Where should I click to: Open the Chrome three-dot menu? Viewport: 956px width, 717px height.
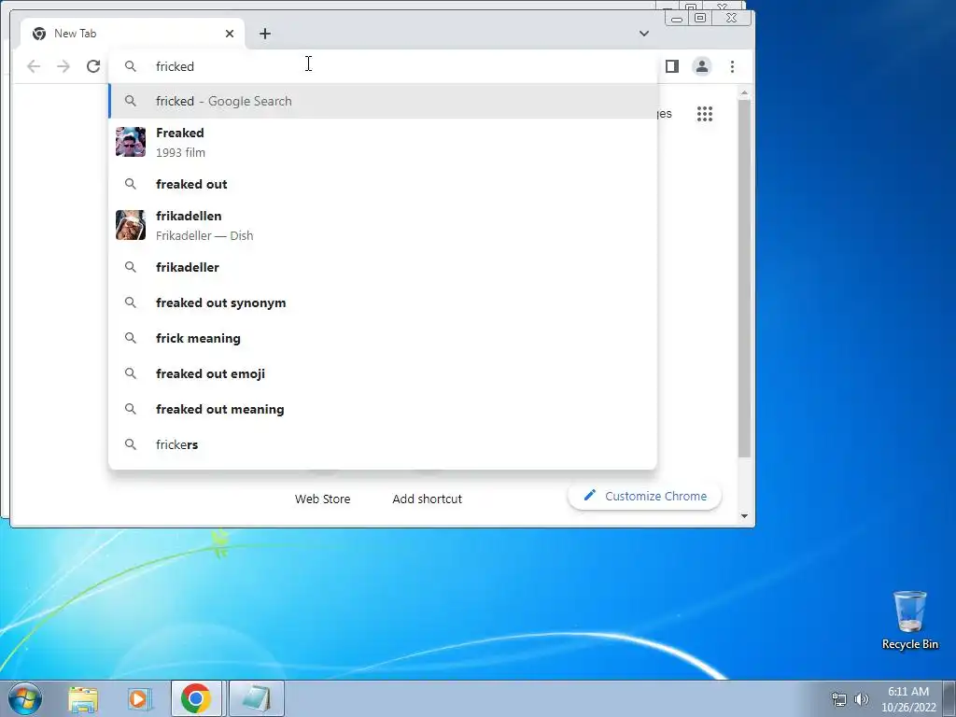click(732, 66)
